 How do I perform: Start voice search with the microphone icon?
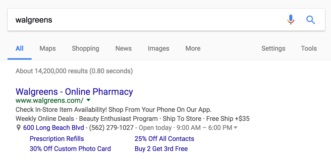pyautogui.click(x=291, y=20)
